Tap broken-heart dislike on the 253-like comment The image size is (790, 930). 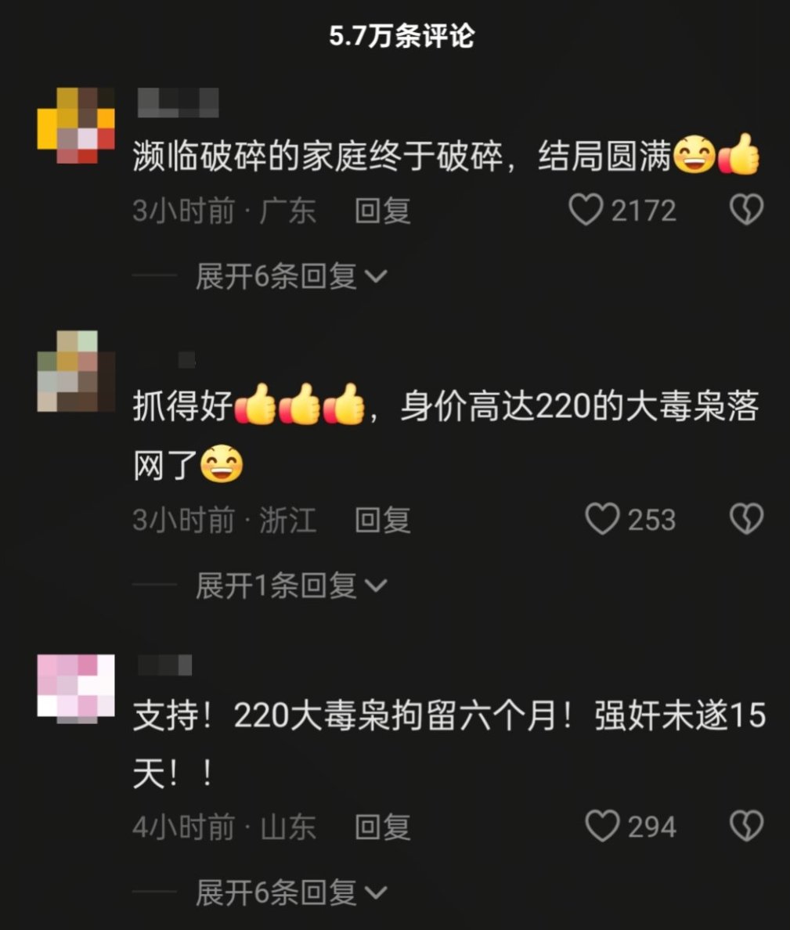click(746, 519)
